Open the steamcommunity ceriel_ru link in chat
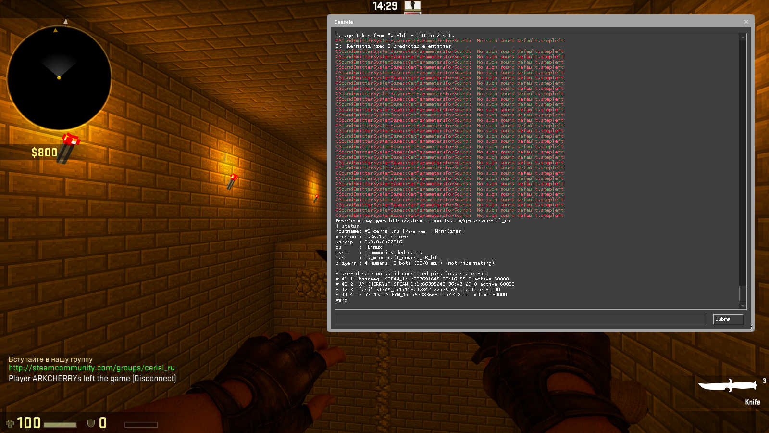The height and width of the screenshot is (433, 769). [x=91, y=368]
